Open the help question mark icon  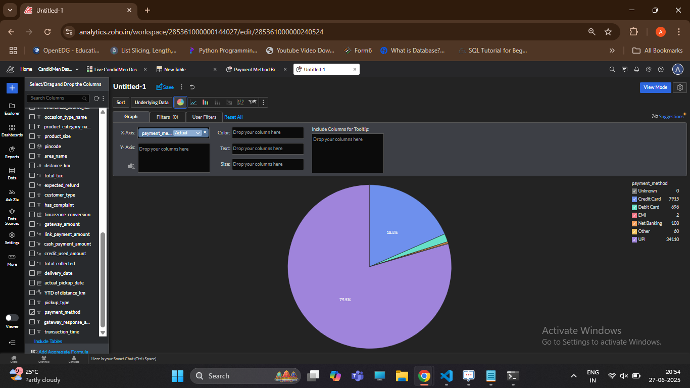click(661, 69)
